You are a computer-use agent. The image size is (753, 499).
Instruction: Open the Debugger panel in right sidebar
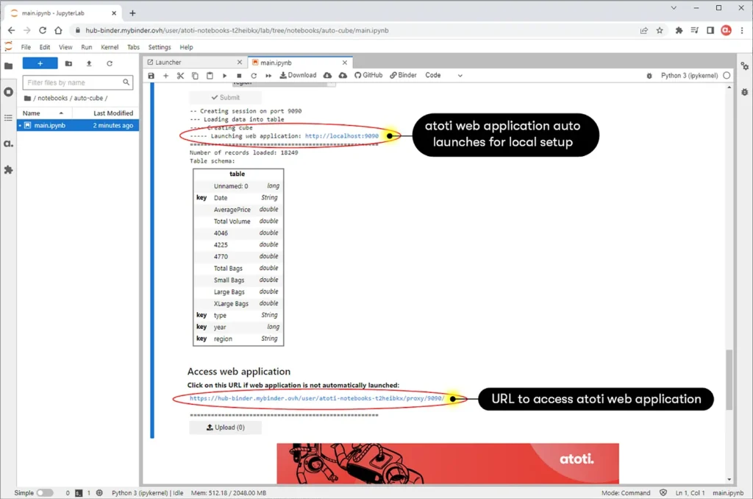click(x=744, y=92)
